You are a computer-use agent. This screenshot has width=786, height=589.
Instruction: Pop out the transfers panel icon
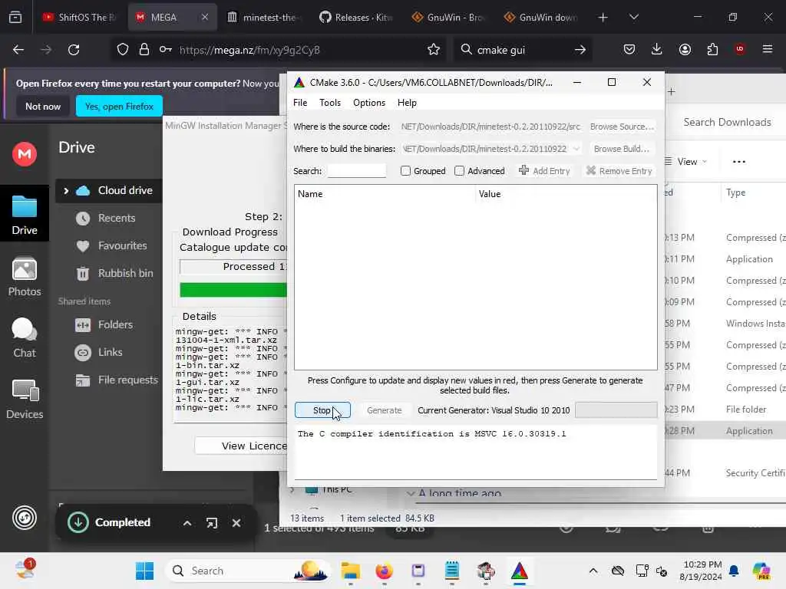pos(212,523)
